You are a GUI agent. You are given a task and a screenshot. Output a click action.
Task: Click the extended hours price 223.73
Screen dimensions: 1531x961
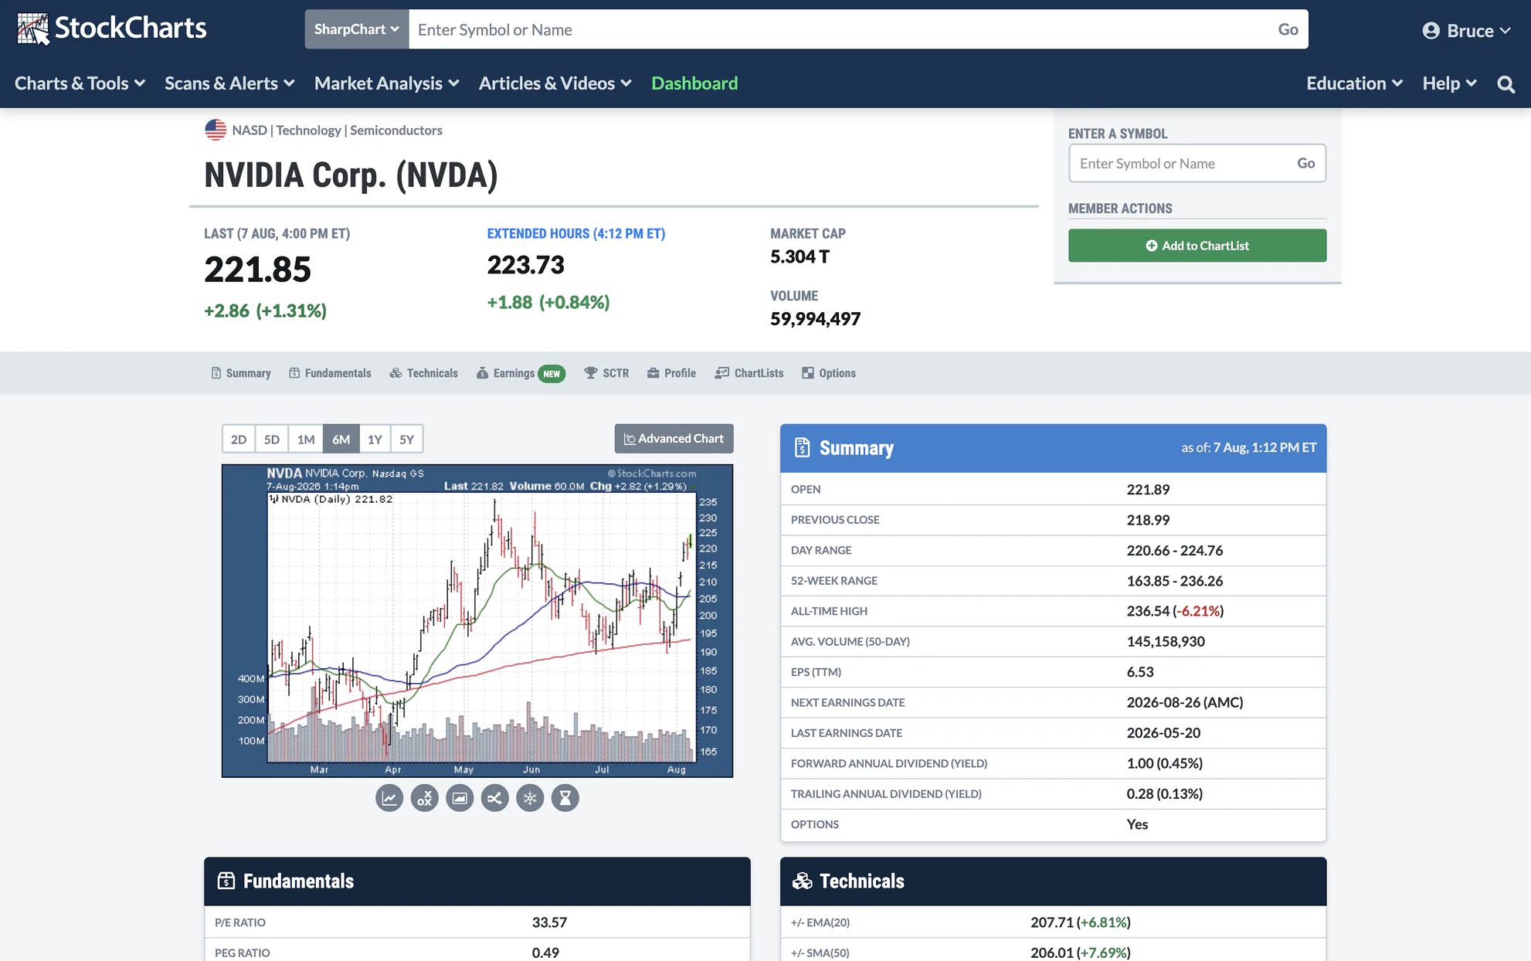pyautogui.click(x=525, y=265)
